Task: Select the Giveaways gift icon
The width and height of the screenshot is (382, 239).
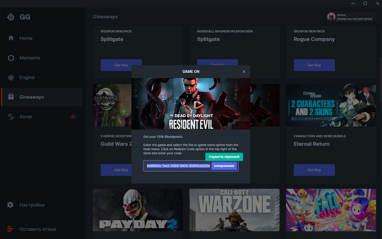Action: pyautogui.click(x=11, y=97)
